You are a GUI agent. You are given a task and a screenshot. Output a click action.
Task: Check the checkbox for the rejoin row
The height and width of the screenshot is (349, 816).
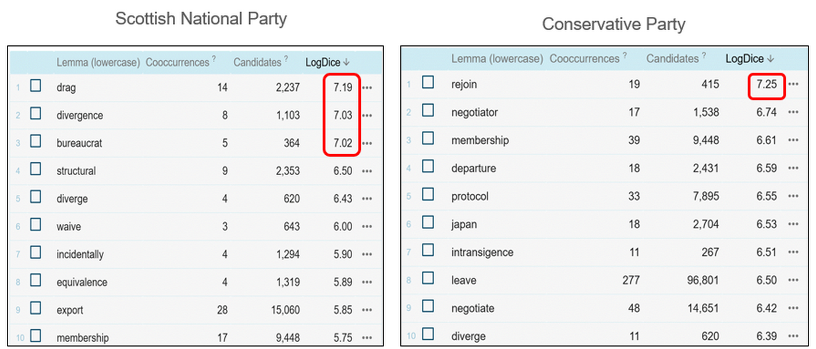[429, 82]
